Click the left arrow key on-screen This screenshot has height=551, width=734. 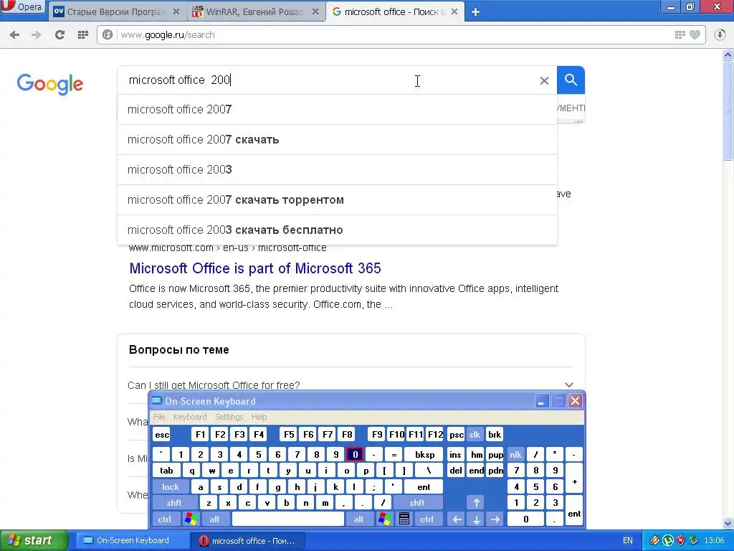[457, 519]
